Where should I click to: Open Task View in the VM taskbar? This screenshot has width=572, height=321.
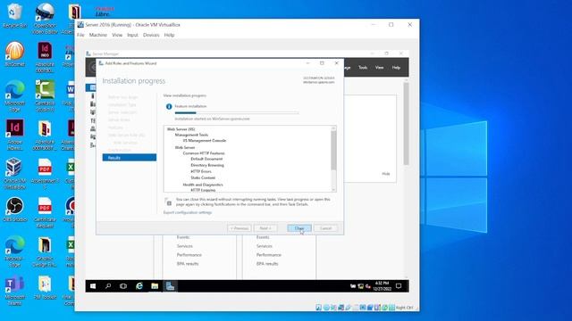coord(123,286)
